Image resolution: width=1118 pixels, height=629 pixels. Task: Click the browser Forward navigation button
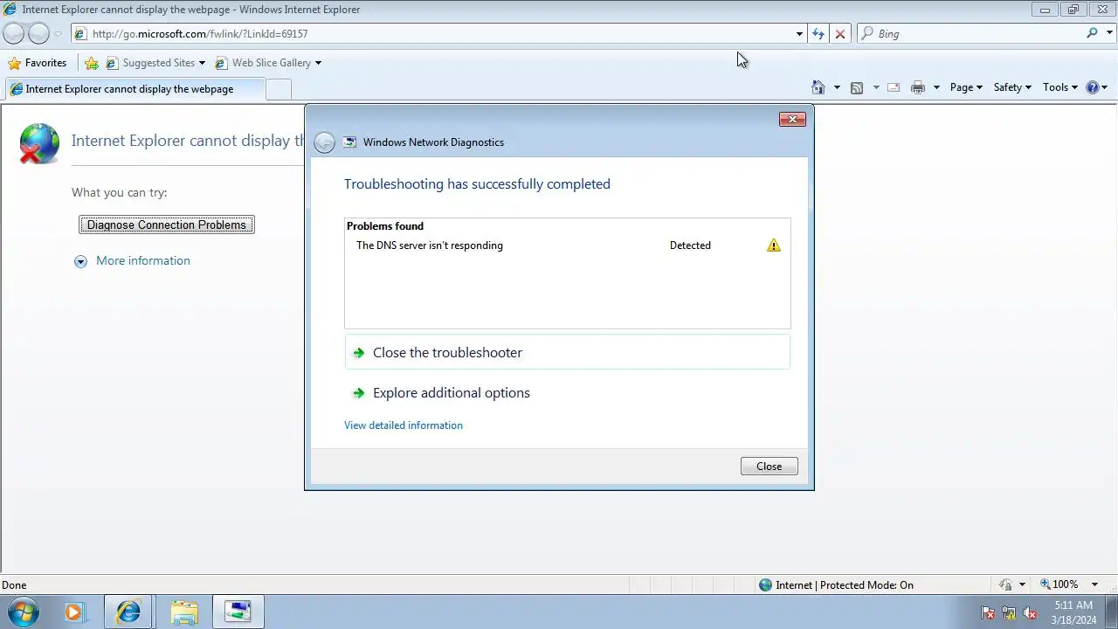tap(38, 33)
